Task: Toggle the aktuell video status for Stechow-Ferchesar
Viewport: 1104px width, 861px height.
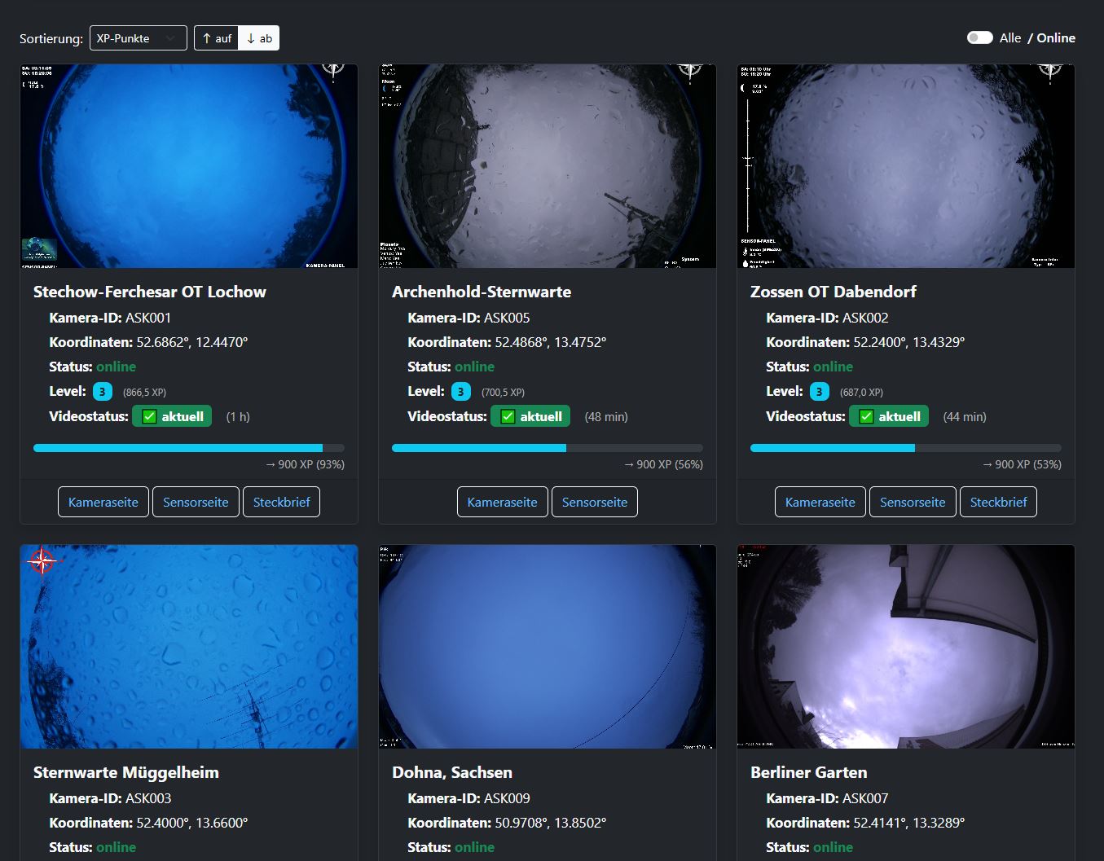Action: click(x=171, y=415)
